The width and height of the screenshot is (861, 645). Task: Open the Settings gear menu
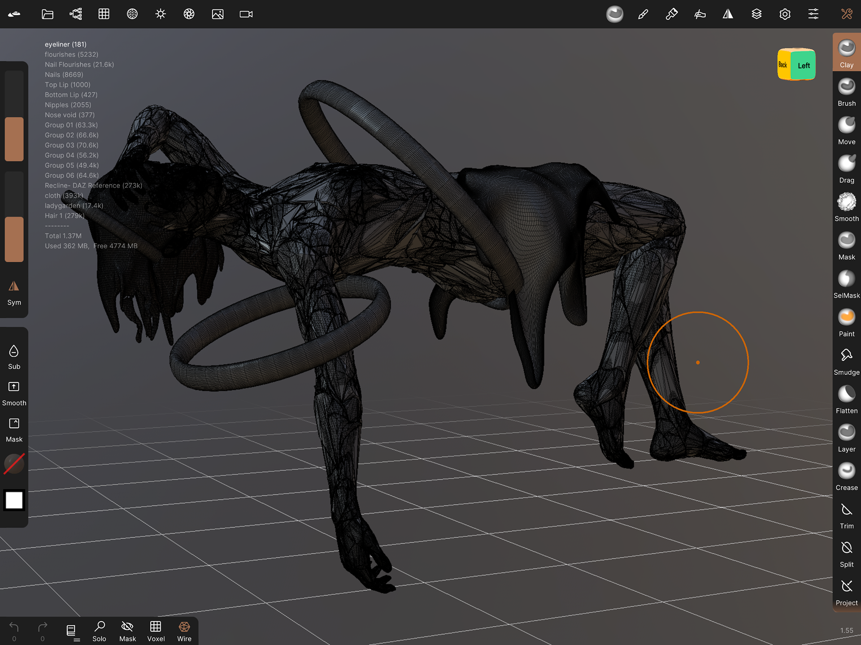coord(785,14)
